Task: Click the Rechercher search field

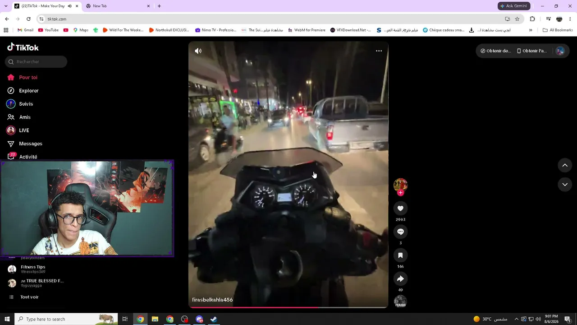Action: 36,62
